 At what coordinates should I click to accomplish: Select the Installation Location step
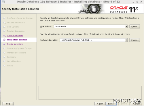pyautogui.click(x=17, y=40)
